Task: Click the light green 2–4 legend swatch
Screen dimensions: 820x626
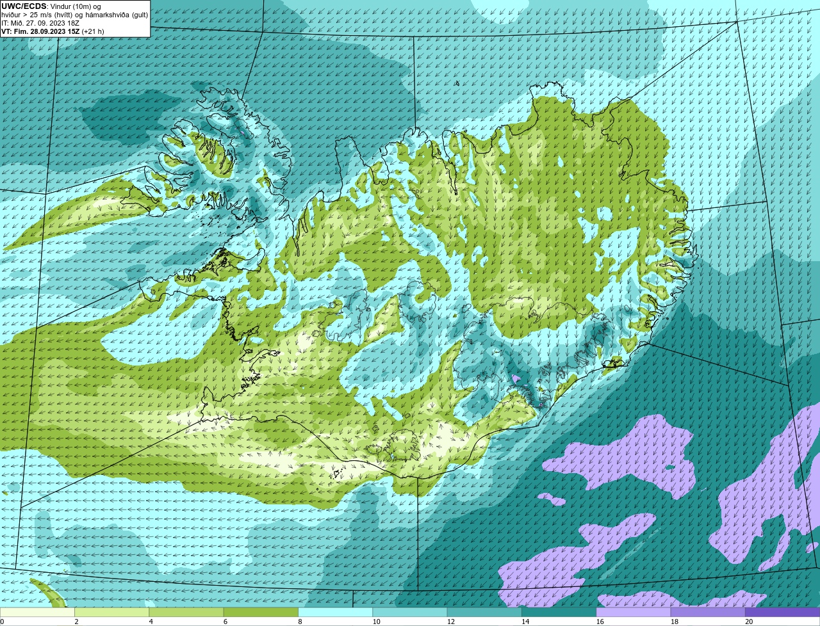Action: coord(111,612)
